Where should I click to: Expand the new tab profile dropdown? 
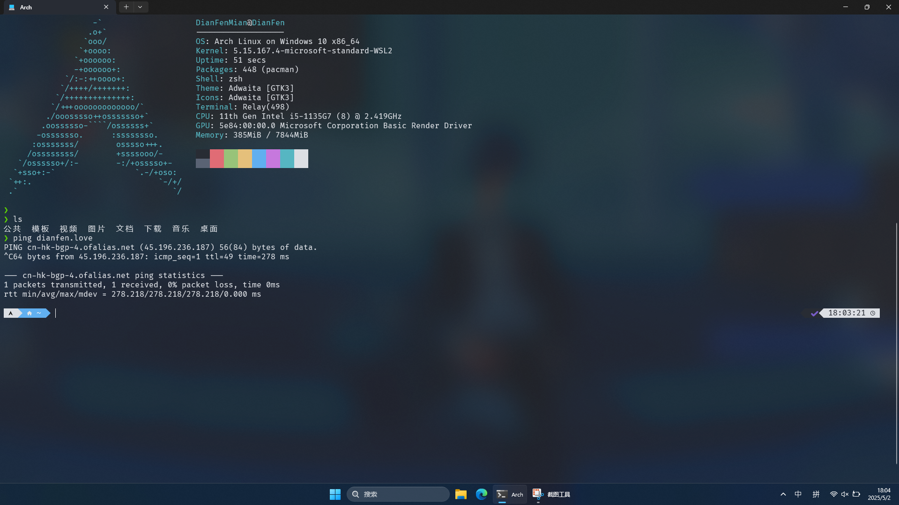(x=140, y=7)
